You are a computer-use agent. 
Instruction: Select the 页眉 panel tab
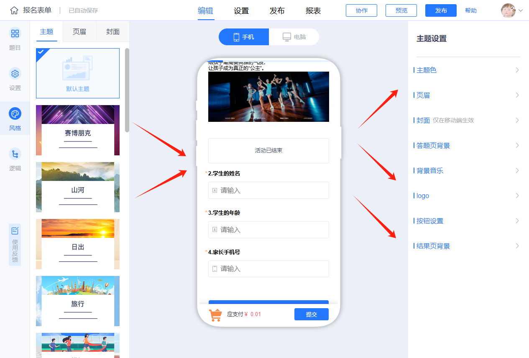79,31
